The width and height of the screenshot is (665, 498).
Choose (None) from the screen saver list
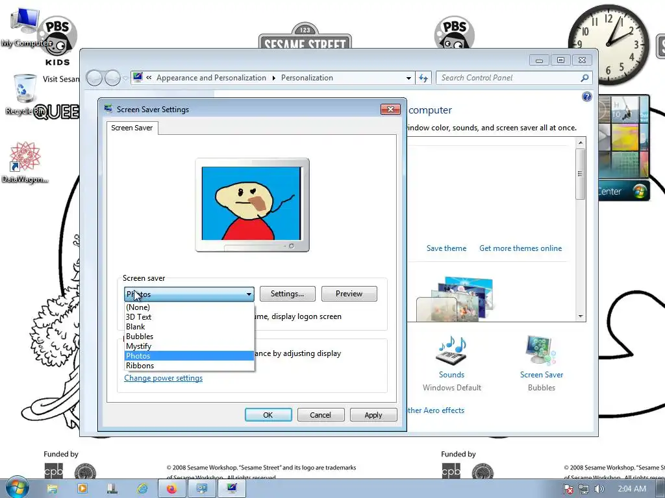point(189,307)
